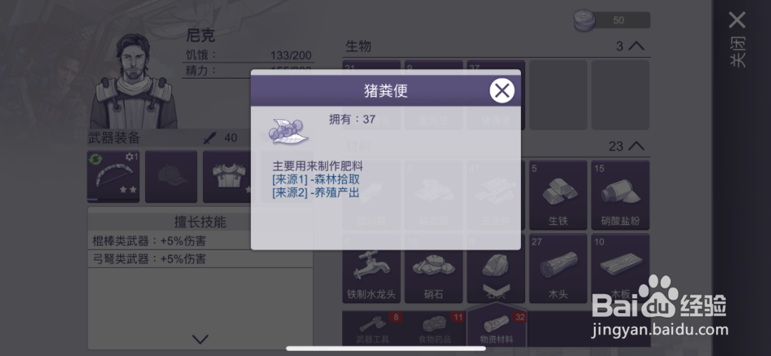Select the 木板 wooden plank item

pyautogui.click(x=620, y=268)
